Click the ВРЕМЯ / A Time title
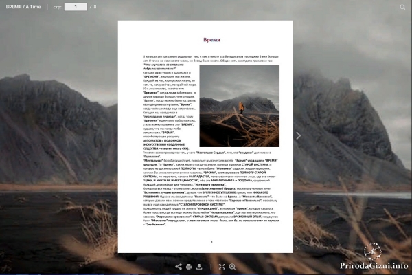 pos(23,7)
